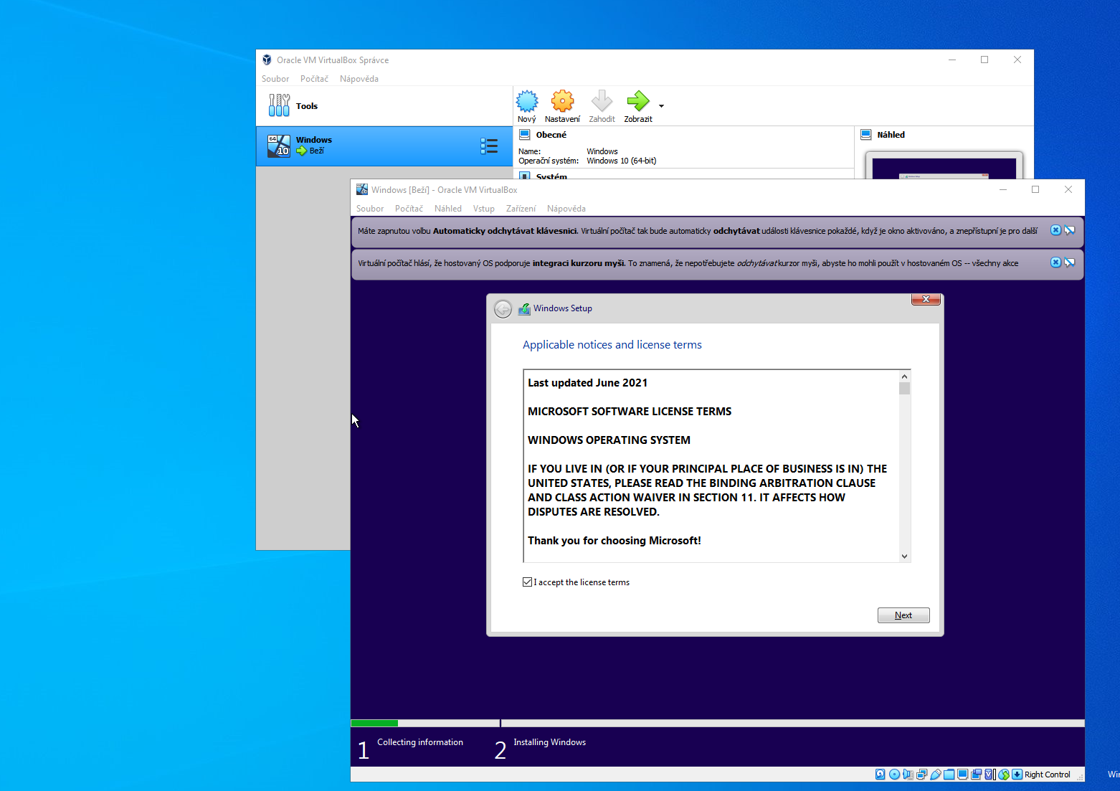Click the CPU virtualization status icon
The width and height of the screenshot is (1120, 791).
pyautogui.click(x=990, y=775)
